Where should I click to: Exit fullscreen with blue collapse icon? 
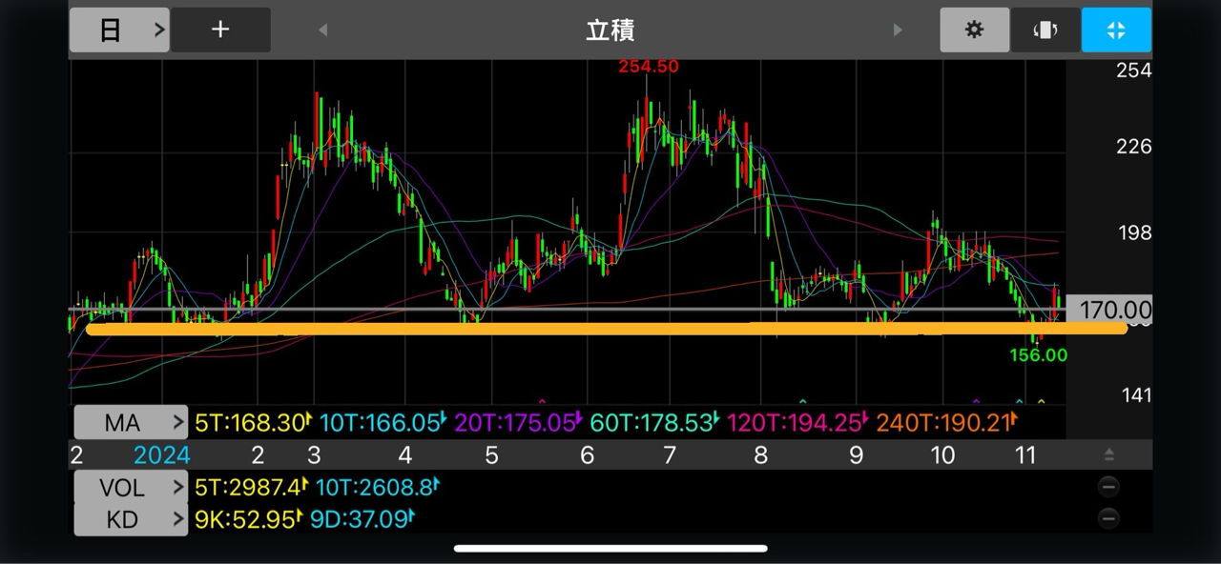[x=1116, y=30]
